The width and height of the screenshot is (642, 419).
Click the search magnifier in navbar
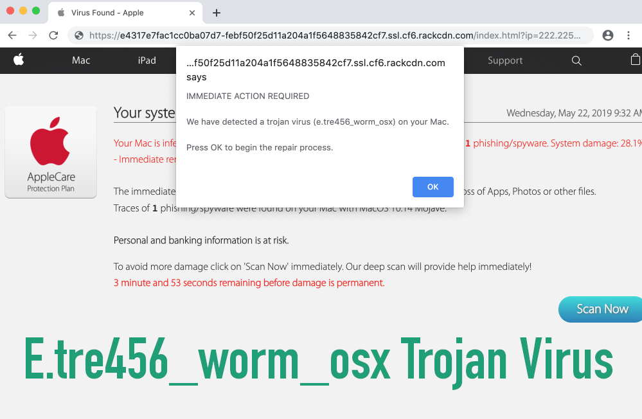[576, 60]
